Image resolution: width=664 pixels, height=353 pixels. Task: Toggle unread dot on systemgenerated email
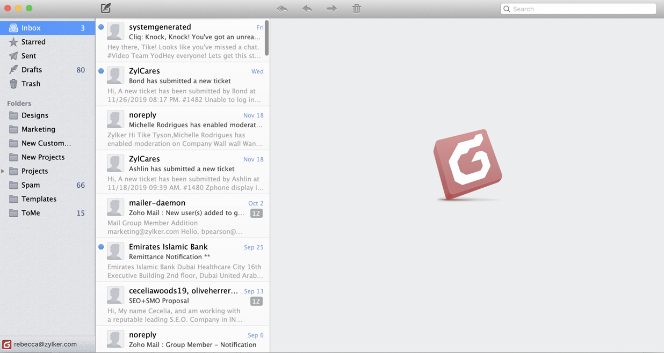pyautogui.click(x=101, y=27)
